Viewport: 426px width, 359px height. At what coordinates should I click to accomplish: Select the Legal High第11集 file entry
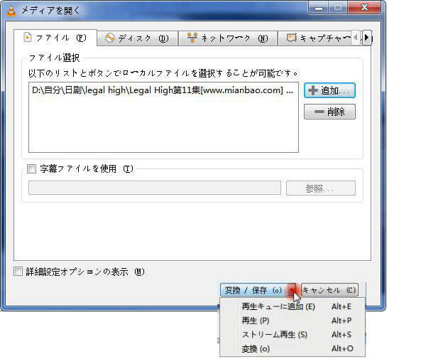tap(163, 90)
